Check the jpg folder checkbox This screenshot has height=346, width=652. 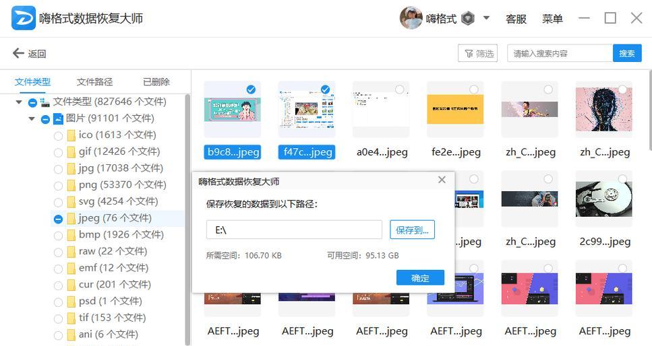coord(58,169)
